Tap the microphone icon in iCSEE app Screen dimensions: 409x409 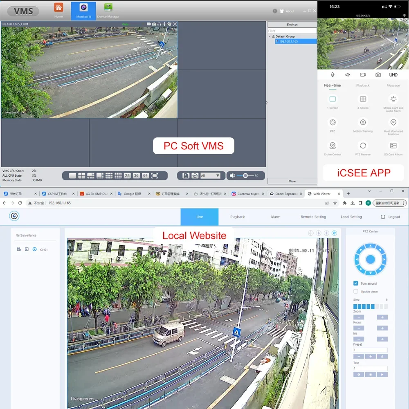pos(333,75)
